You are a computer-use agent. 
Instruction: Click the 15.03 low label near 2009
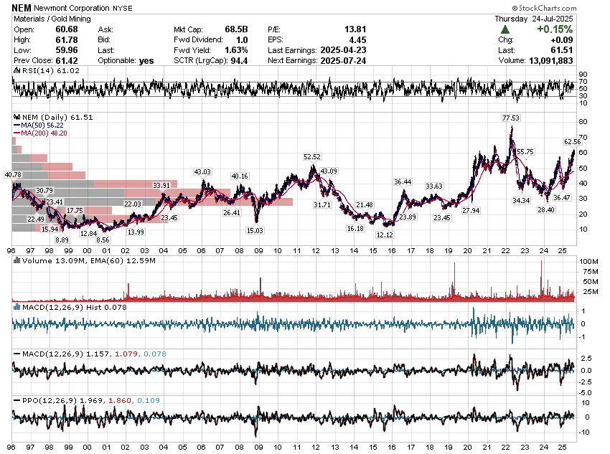255,230
